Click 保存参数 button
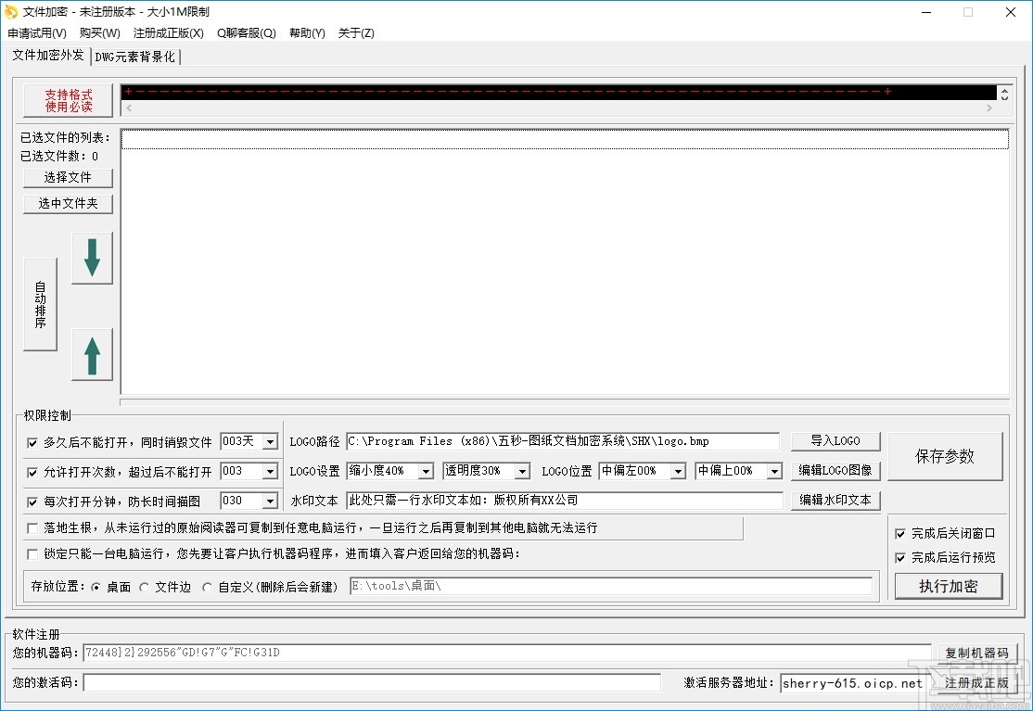This screenshot has height=711, width=1033. pos(945,456)
